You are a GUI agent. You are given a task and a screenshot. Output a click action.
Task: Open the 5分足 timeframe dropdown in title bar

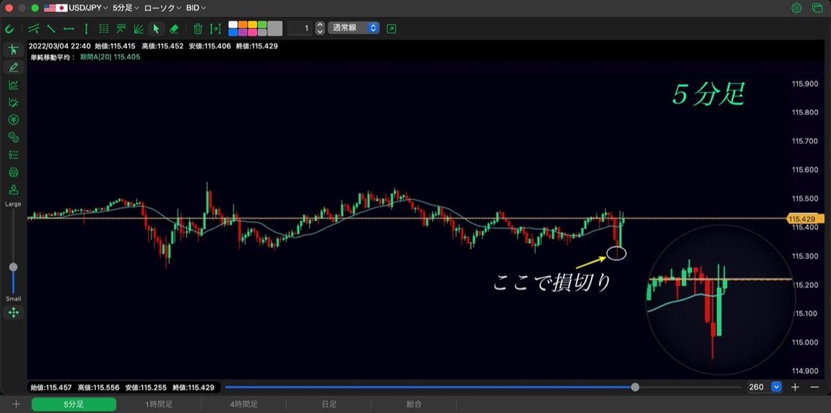(126, 8)
